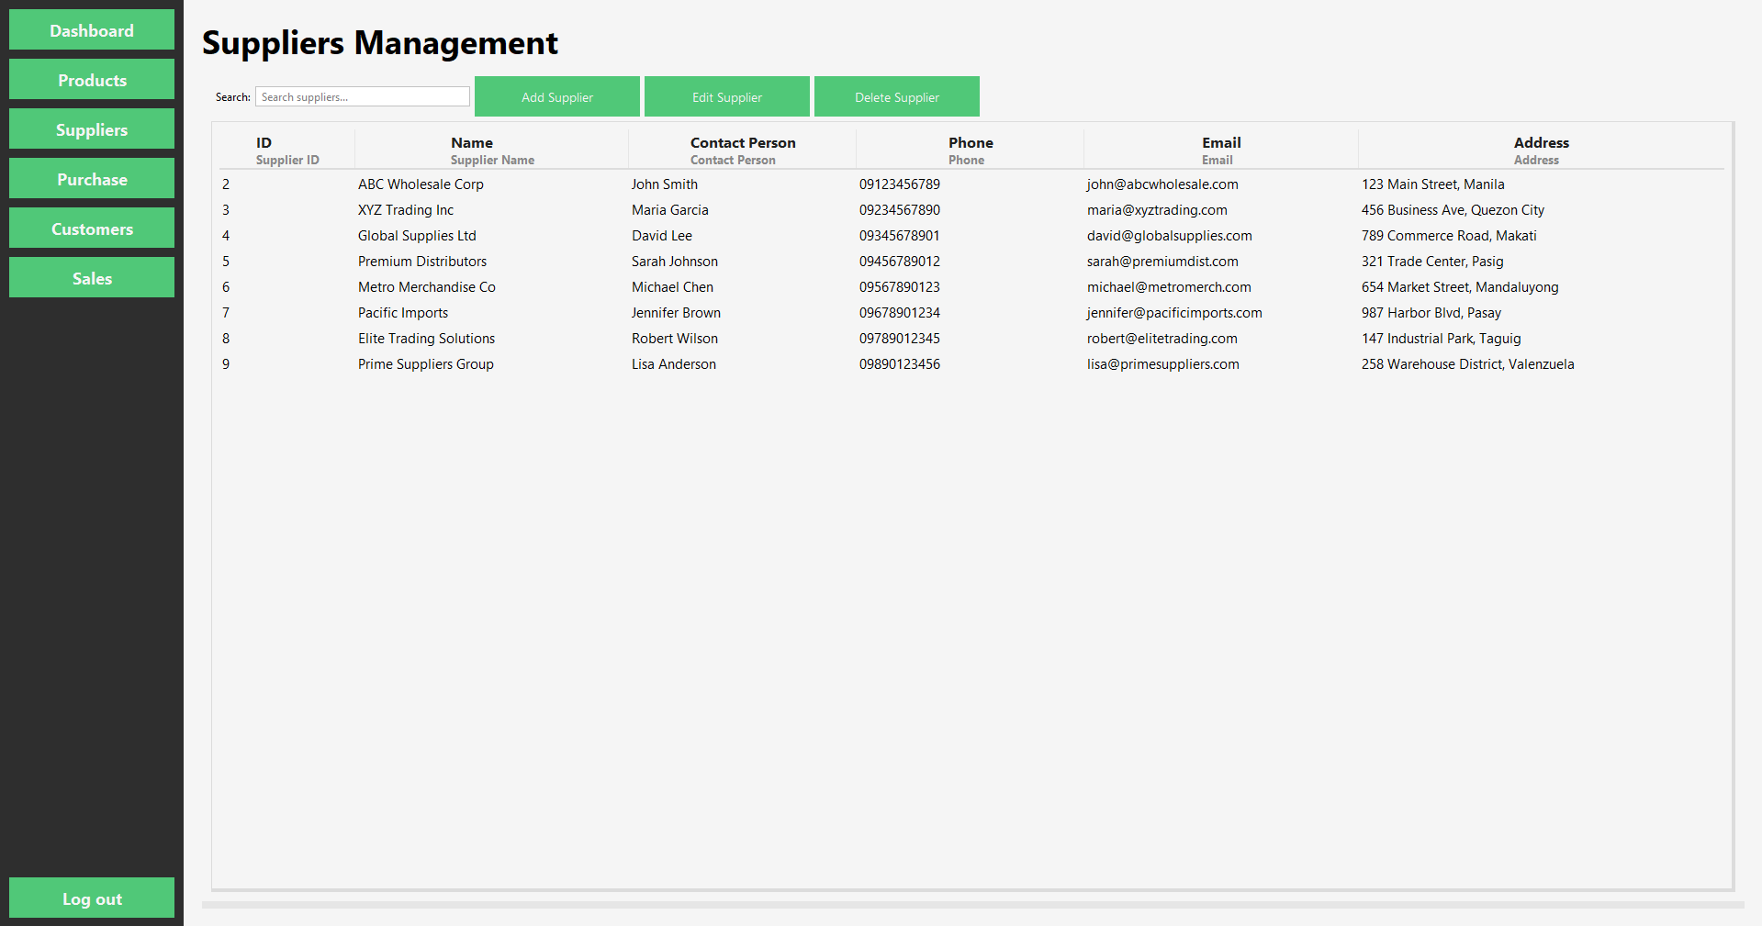
Task: Click the Delete Supplier button
Action: click(896, 96)
